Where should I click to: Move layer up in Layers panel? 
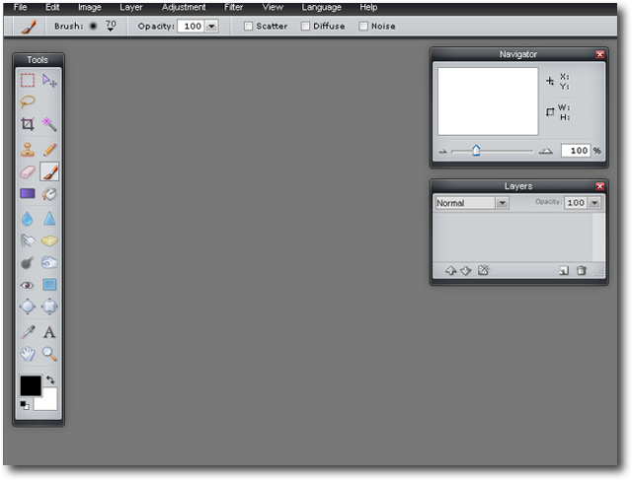tap(450, 271)
